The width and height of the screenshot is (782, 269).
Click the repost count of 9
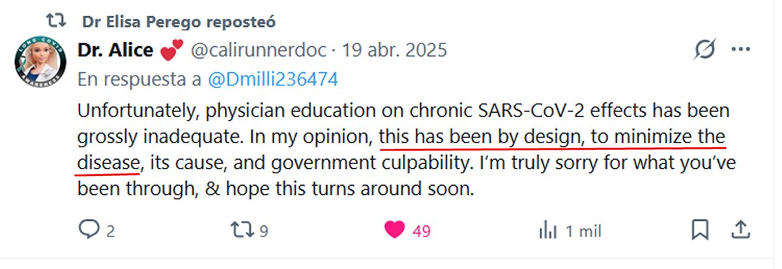pyautogui.click(x=264, y=231)
